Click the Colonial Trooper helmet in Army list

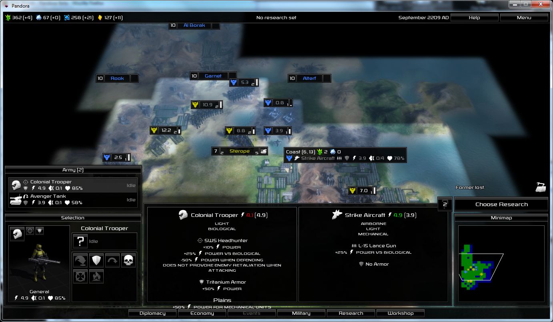(16, 185)
